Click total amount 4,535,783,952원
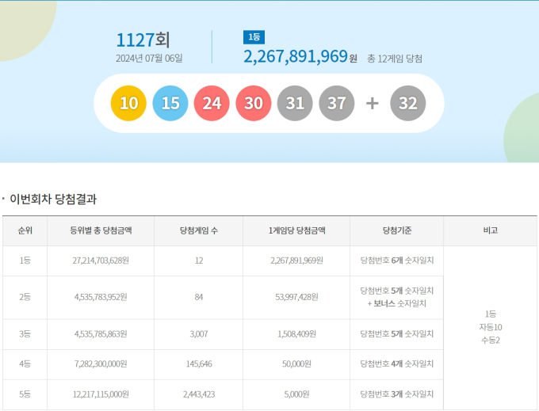 point(101,297)
